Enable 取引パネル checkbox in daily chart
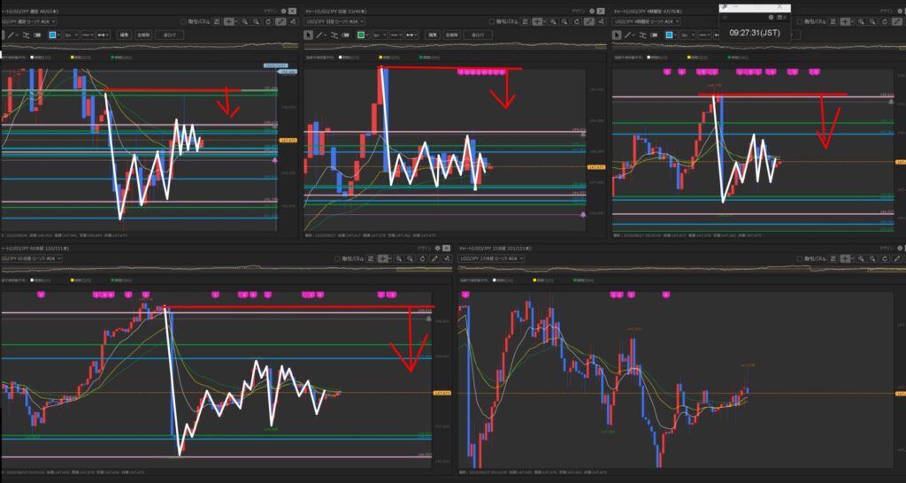 (x=491, y=21)
